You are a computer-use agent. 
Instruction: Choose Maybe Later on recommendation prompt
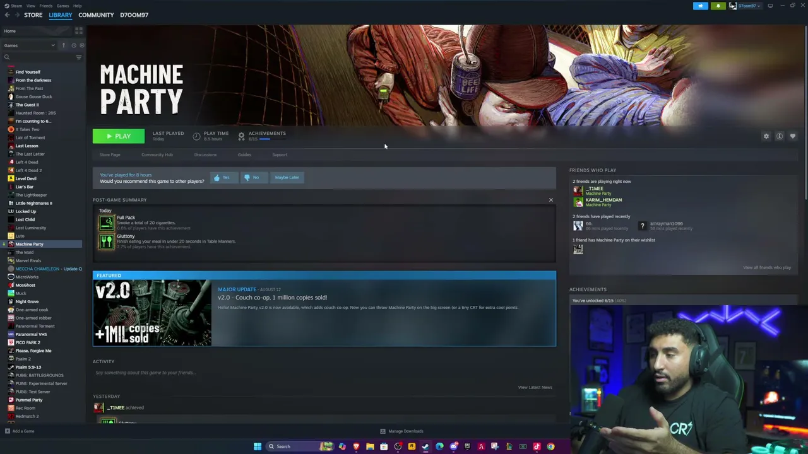coord(287,178)
